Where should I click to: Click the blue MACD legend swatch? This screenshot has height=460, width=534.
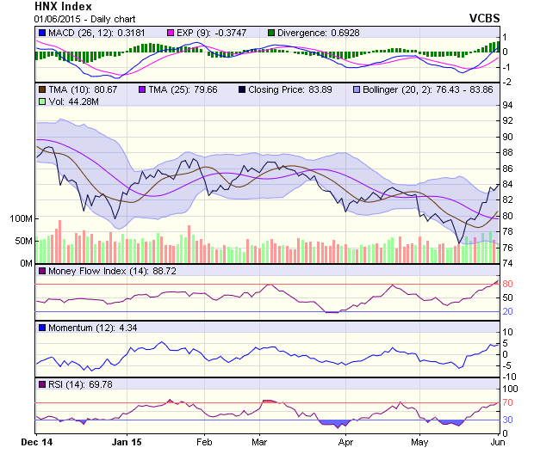43,33
